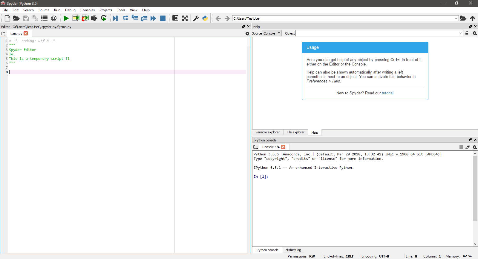The height and width of the screenshot is (259, 478).
Task: Step return debug icon
Action: pos(144,18)
